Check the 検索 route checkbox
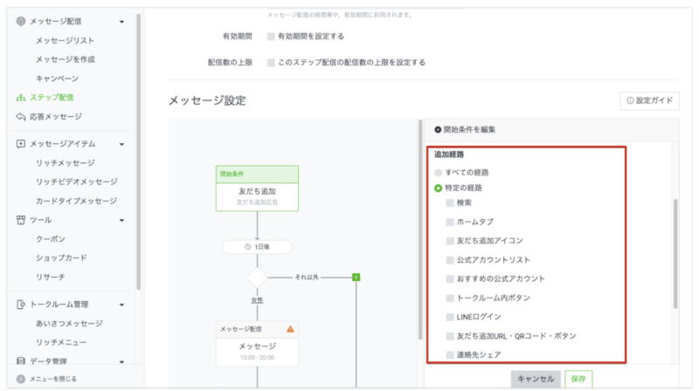Screen dimensions: 699x391 tap(451, 202)
